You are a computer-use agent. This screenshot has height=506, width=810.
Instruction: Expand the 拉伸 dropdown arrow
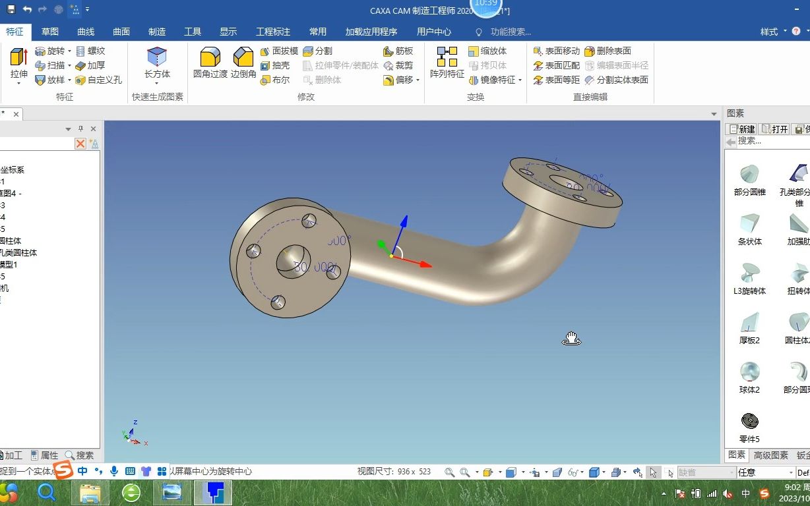click(19, 83)
